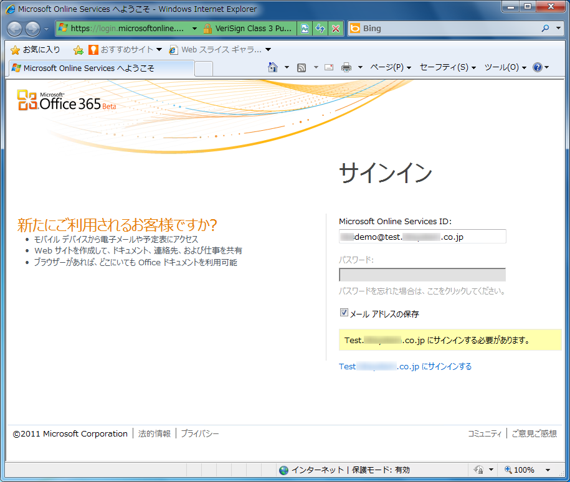This screenshot has width=570, height=482.
Task: Open the コミュニティ community link
Action: click(x=485, y=433)
